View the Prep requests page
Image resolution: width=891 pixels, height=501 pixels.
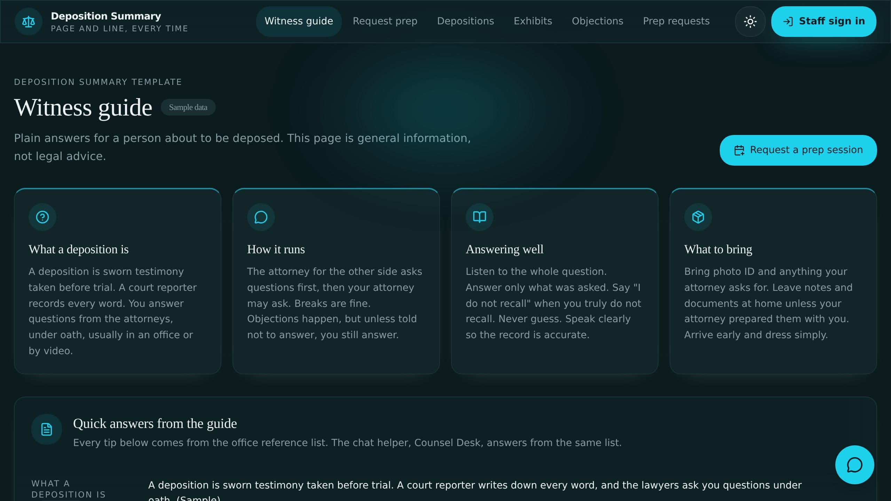coord(676,21)
